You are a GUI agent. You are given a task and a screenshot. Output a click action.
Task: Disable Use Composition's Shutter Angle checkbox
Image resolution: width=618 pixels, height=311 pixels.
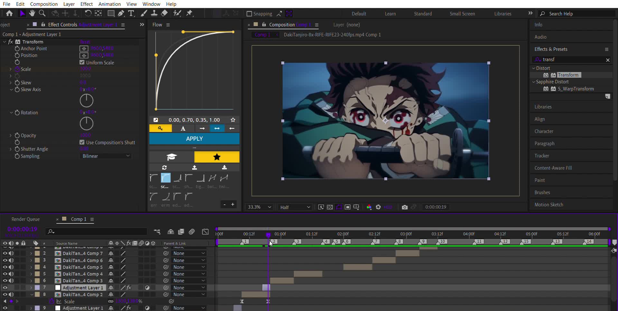82,142
